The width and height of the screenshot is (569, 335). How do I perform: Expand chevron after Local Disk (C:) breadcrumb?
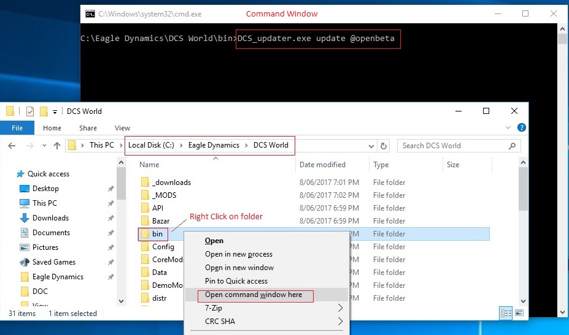point(180,146)
